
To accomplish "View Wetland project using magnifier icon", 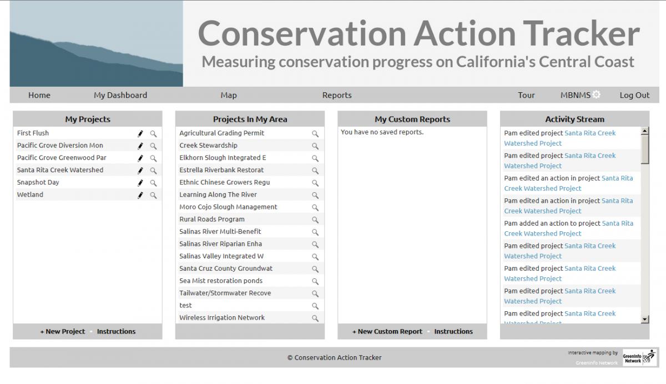I will 153,196.
